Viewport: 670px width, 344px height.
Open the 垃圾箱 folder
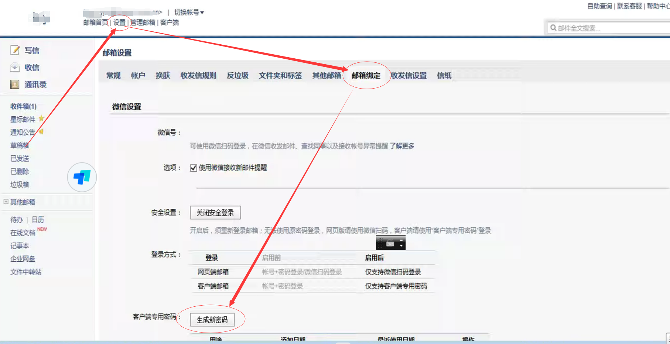tap(20, 185)
